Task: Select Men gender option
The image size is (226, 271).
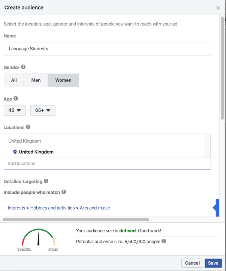Action: tap(36, 80)
